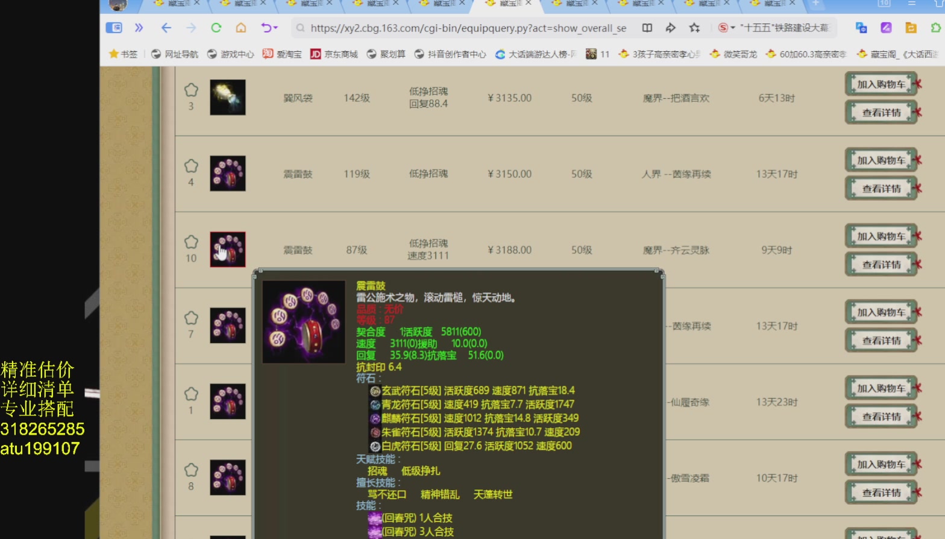
Task: Open the 游戏中心 bookmark
Action: (231, 54)
